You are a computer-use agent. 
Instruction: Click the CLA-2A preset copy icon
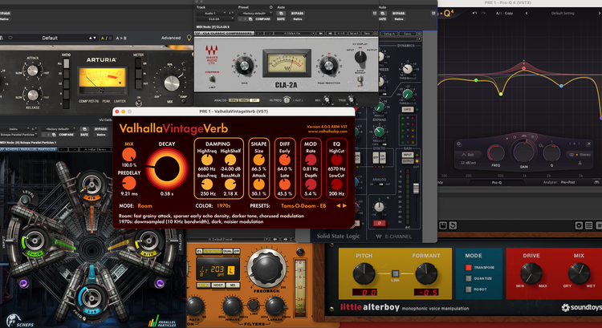[x=250, y=18]
